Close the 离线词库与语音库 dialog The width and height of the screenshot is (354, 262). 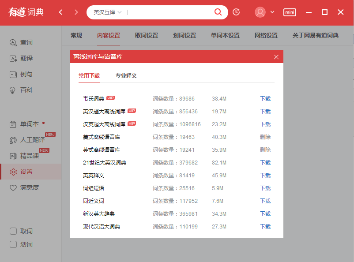(276, 56)
